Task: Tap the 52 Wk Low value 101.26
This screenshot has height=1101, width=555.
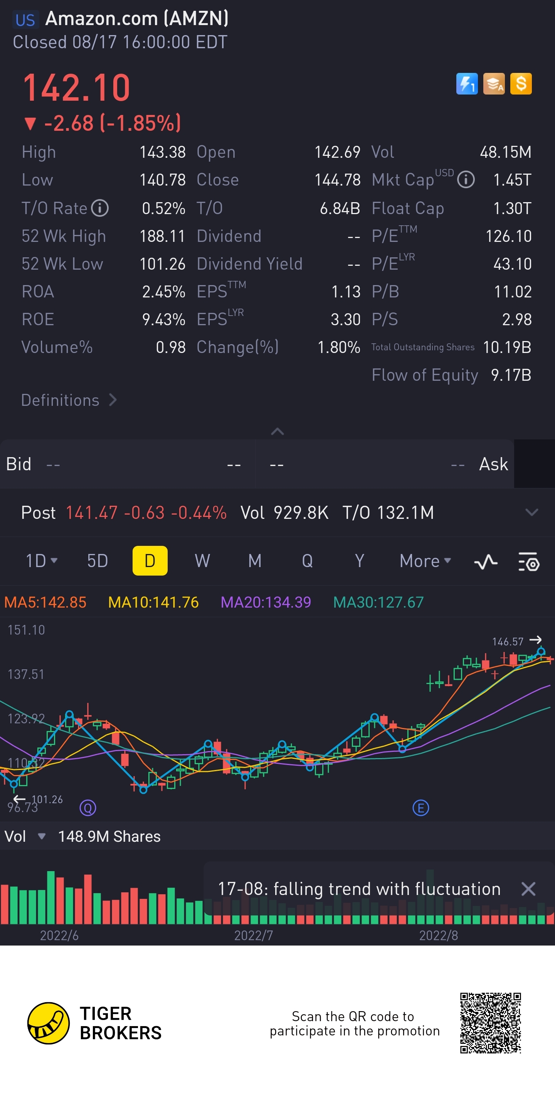Action: coord(162,264)
